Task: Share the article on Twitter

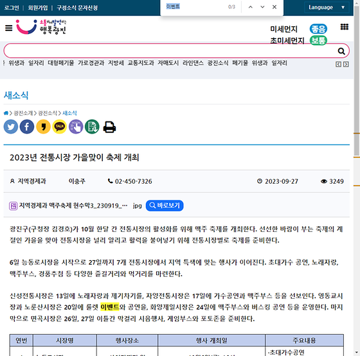Action: 11,127
